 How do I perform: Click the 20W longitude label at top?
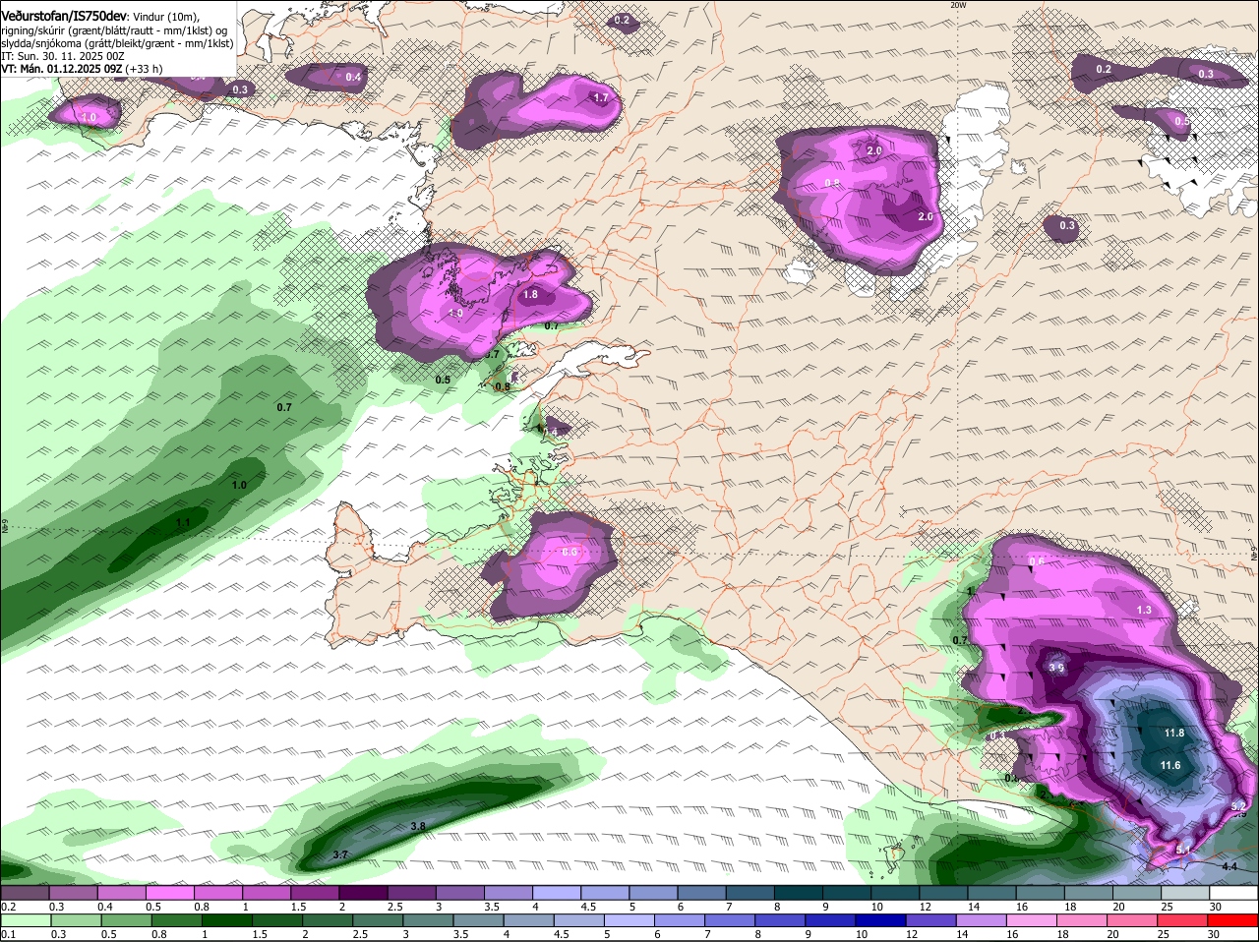coord(959,5)
